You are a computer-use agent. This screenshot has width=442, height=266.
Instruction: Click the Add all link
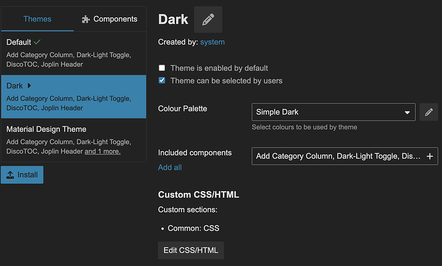click(170, 167)
